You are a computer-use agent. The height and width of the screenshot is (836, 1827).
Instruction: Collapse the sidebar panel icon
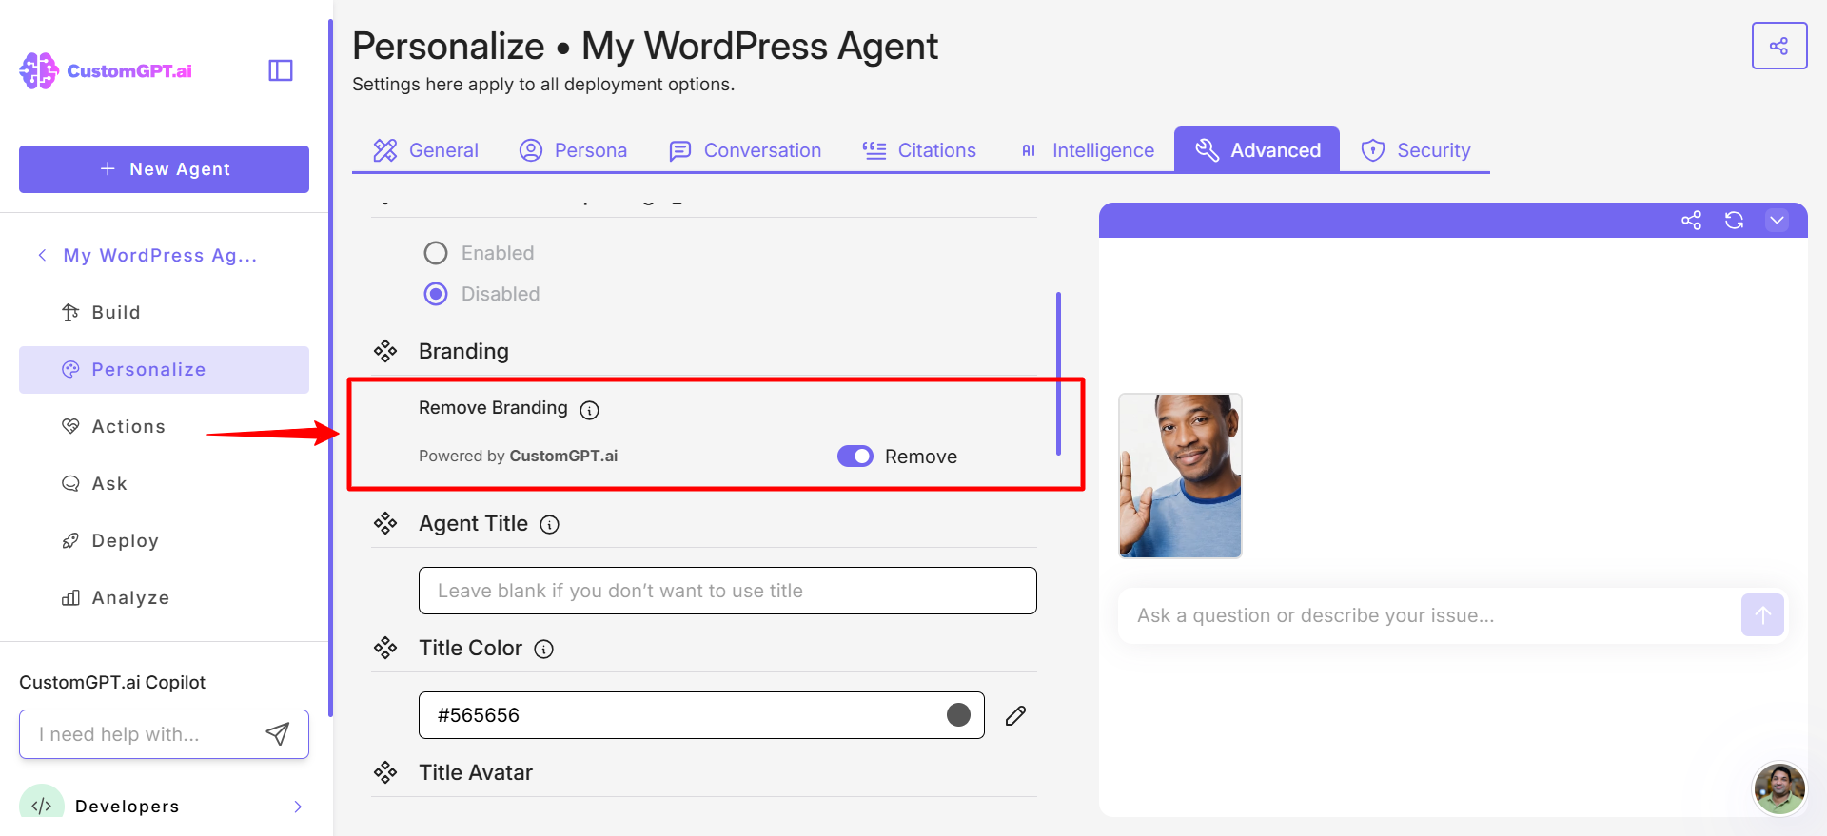(x=281, y=70)
